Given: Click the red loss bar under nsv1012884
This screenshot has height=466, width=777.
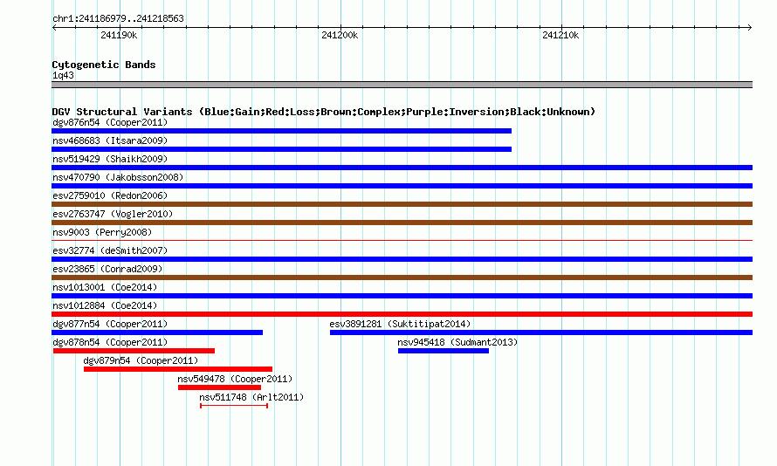Looking at the screenshot, I should click(x=402, y=314).
